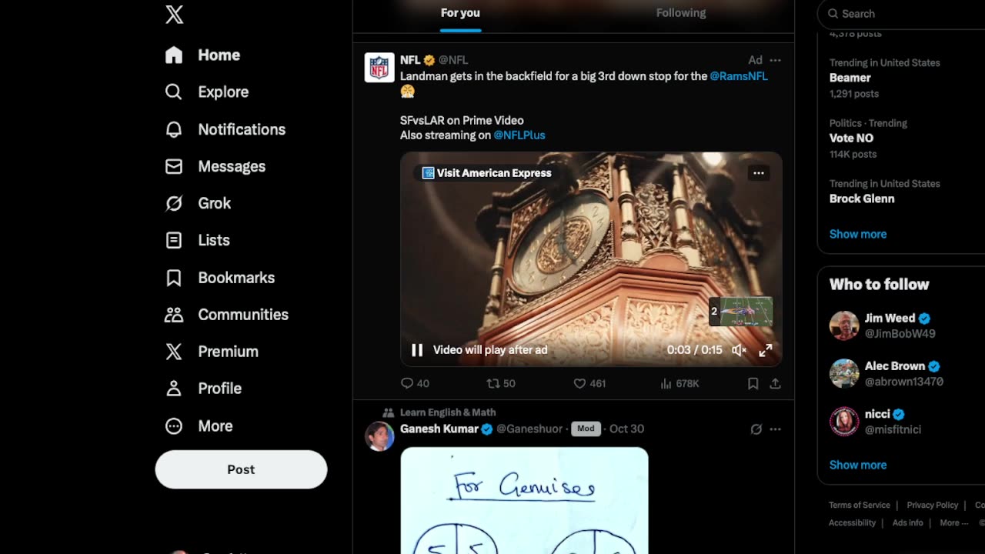Open Home from the sidebar

pyautogui.click(x=202, y=55)
